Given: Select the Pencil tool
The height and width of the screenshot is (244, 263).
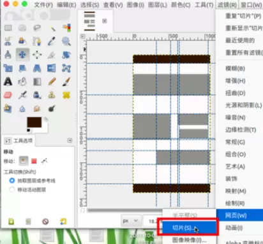Looking at the screenshot, I should [52, 82].
